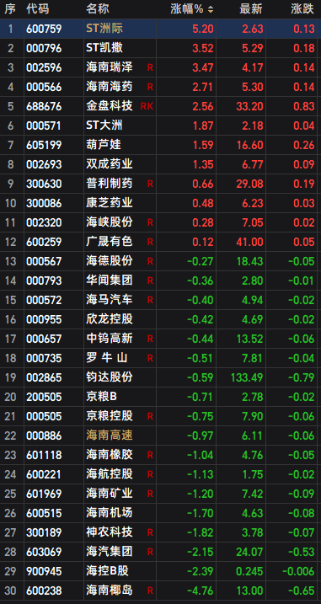This screenshot has height=604, width=321.
Task: Click the R badge next to 海南瑞泽
Action: [x=150, y=67]
